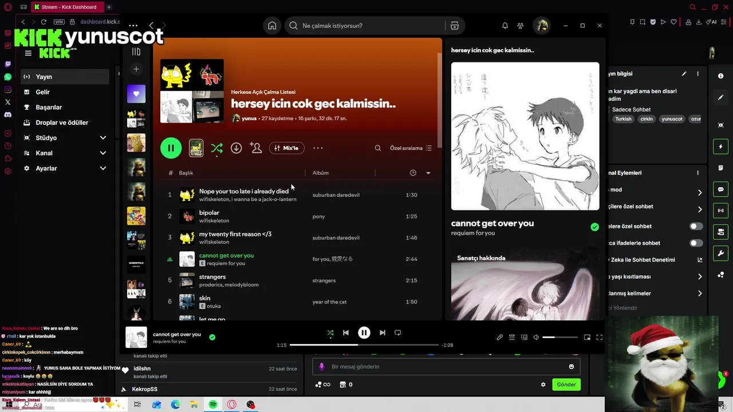Mute Spotify volume speaker icon
733x412 pixels.
tap(536, 338)
